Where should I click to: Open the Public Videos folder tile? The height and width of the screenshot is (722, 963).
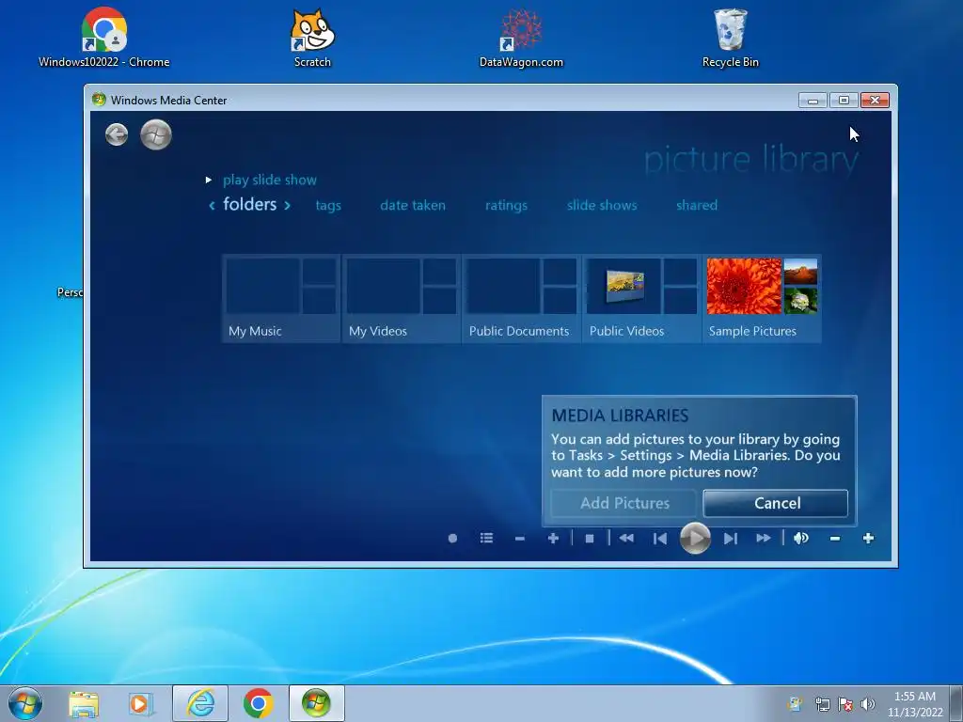(x=642, y=298)
